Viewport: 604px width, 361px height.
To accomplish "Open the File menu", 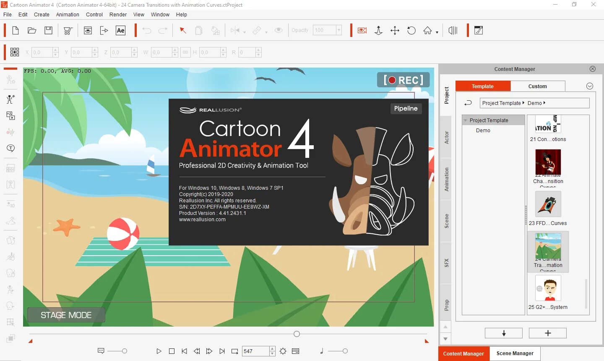I will tap(8, 14).
